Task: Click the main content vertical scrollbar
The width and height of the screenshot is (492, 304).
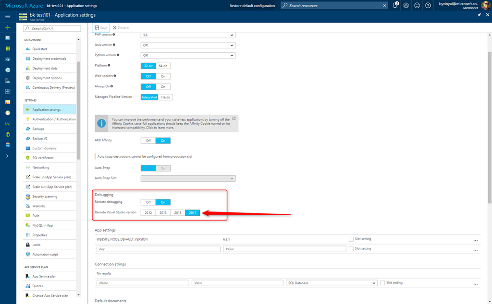Action: click(x=490, y=128)
